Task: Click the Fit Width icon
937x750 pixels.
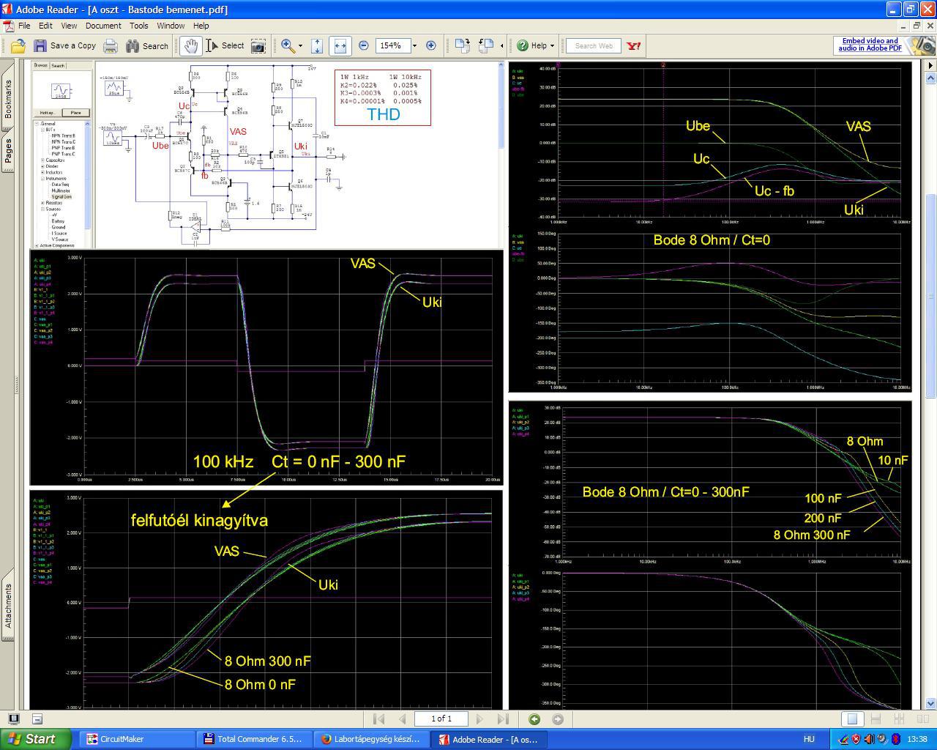Action: [x=340, y=45]
